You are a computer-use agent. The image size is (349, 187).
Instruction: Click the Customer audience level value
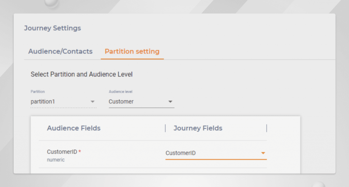click(x=121, y=102)
